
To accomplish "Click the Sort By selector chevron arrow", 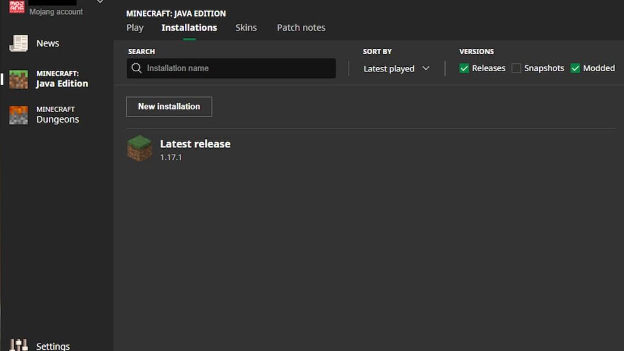I will tap(426, 69).
